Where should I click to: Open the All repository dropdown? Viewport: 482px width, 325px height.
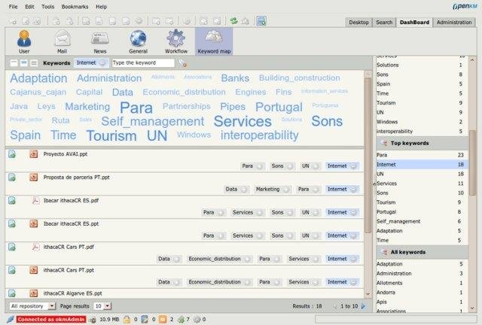(32, 306)
